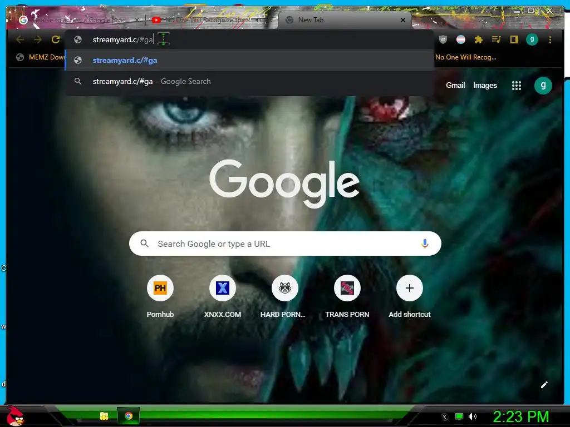Open the green monitor network tray icon
Viewport: 570px width, 427px height.
(459, 416)
